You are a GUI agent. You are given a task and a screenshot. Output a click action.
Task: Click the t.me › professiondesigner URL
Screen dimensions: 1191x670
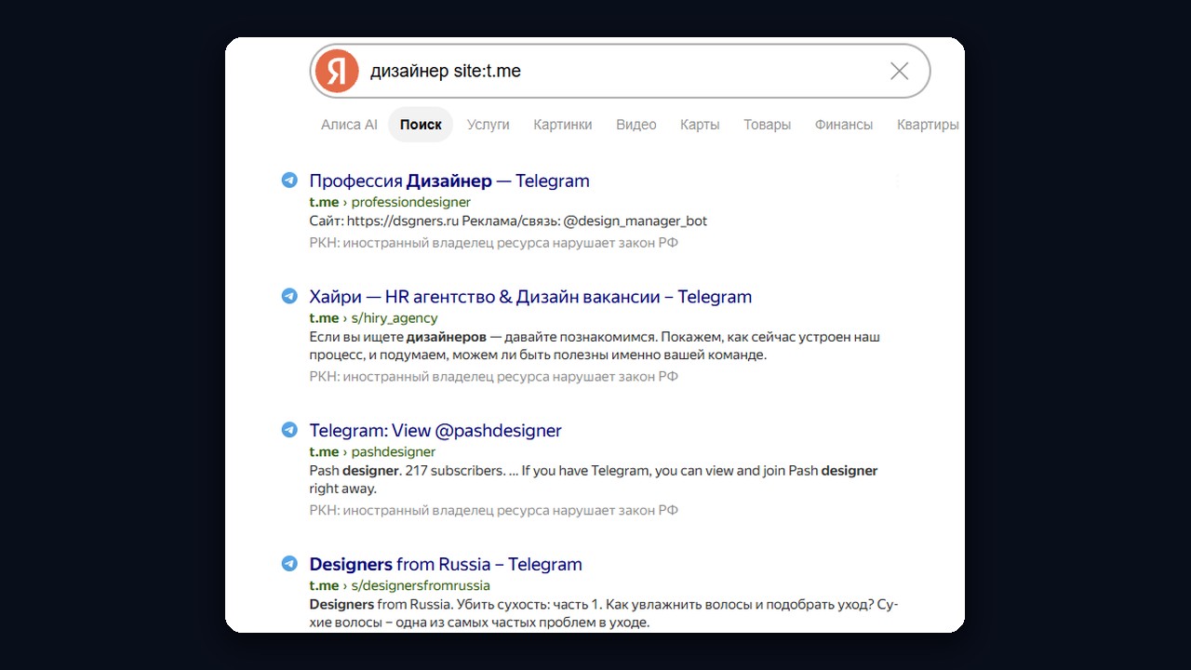tap(390, 202)
